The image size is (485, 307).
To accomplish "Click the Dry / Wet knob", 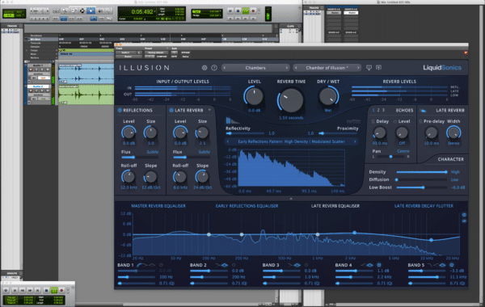I will [x=328, y=96].
